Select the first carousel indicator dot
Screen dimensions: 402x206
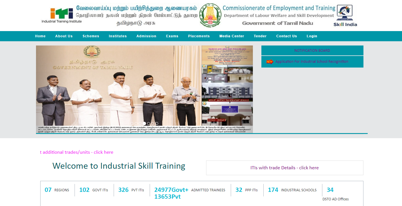[132, 123]
